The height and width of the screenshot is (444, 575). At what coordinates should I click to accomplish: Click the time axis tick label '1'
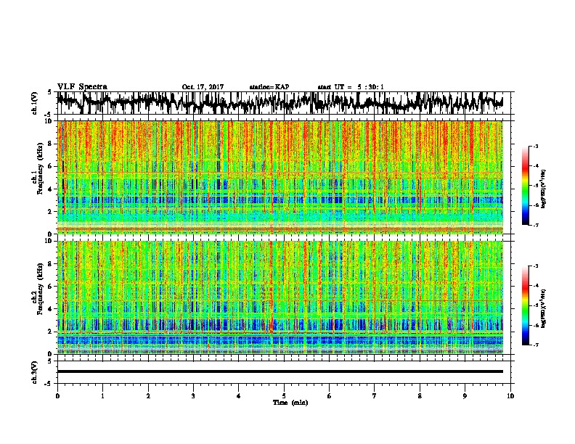(102, 396)
